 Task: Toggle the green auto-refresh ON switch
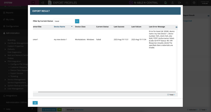59,110
